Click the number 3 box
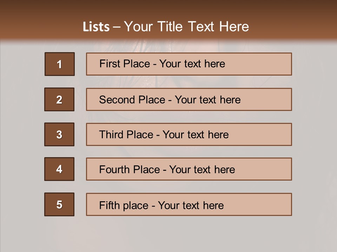The width and height of the screenshot is (337, 252). click(x=59, y=134)
